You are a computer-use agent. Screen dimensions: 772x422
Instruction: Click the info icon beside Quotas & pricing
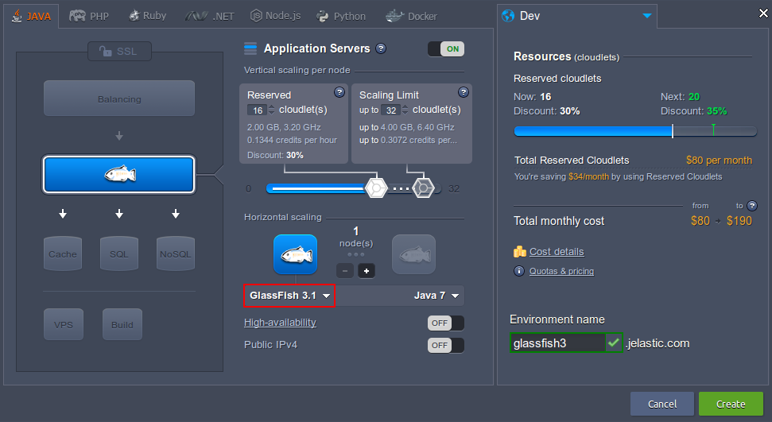tap(519, 271)
